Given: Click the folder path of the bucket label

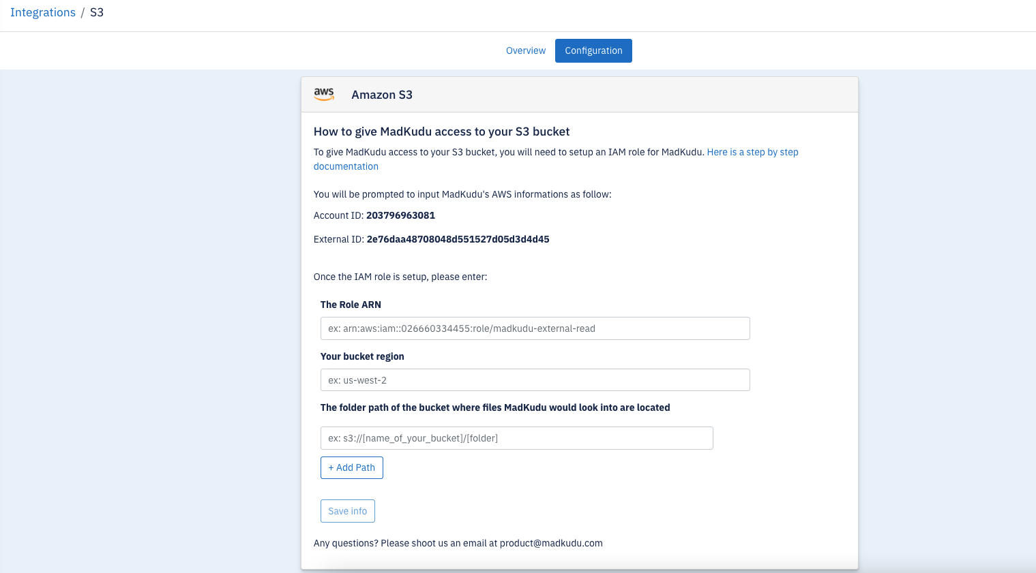Looking at the screenshot, I should [495, 407].
